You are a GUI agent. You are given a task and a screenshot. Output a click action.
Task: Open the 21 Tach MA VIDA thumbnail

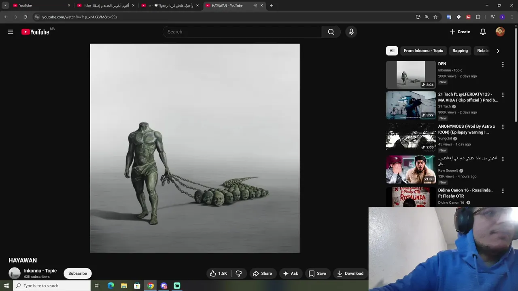[x=411, y=105]
